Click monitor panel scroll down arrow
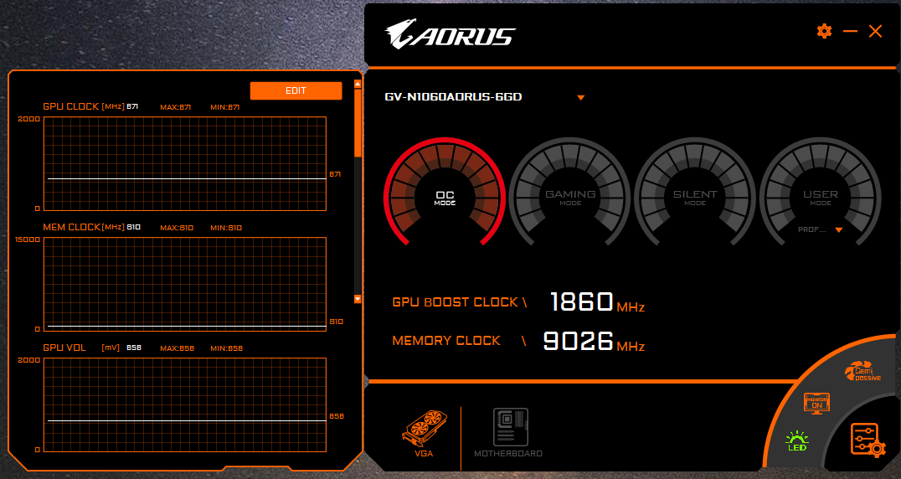Image resolution: width=901 pixels, height=479 pixels. coord(358,299)
